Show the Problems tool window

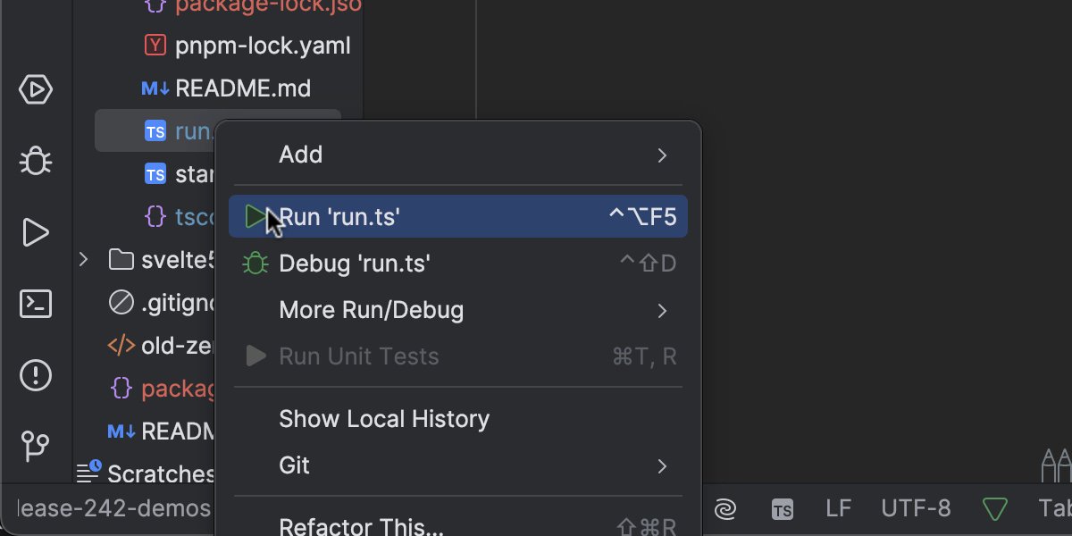(36, 374)
